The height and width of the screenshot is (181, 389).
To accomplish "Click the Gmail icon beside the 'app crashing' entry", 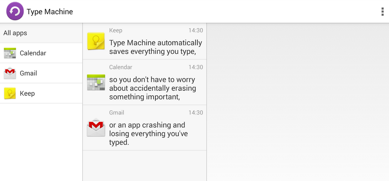I will coord(96,128).
